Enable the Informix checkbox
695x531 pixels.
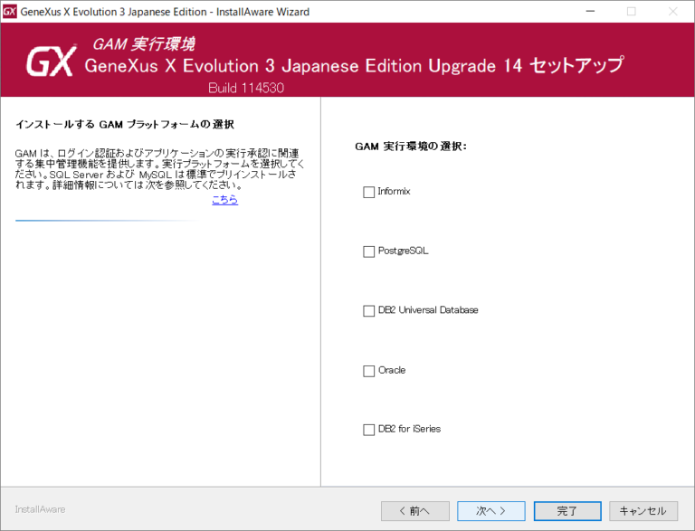(368, 192)
